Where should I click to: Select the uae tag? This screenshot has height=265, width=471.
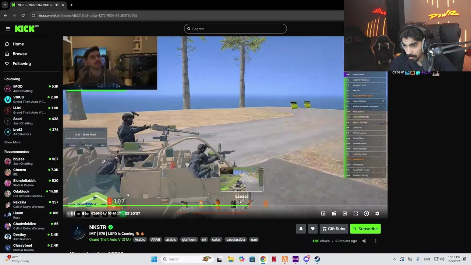(x=254, y=240)
